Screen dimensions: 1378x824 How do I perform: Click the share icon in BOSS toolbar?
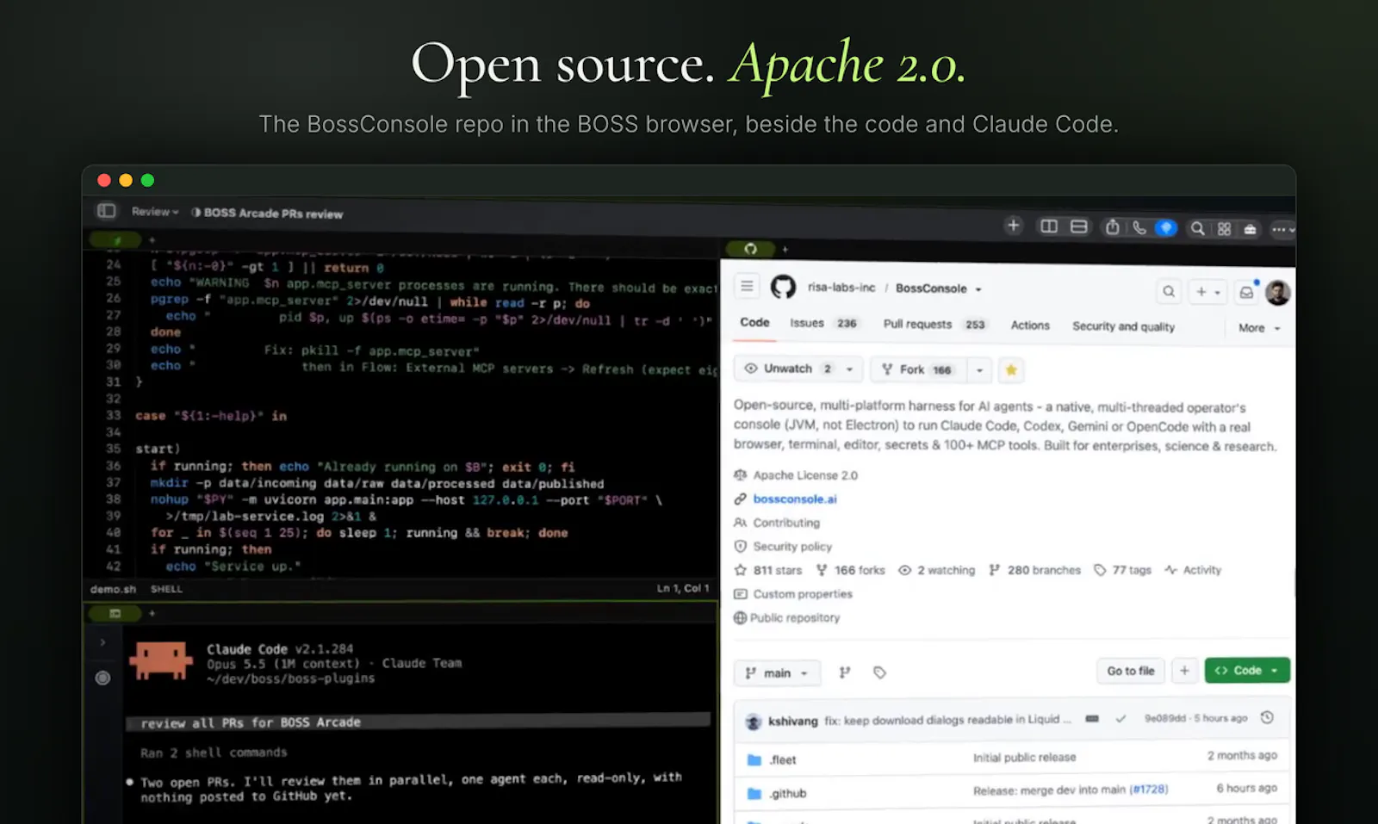point(1112,227)
